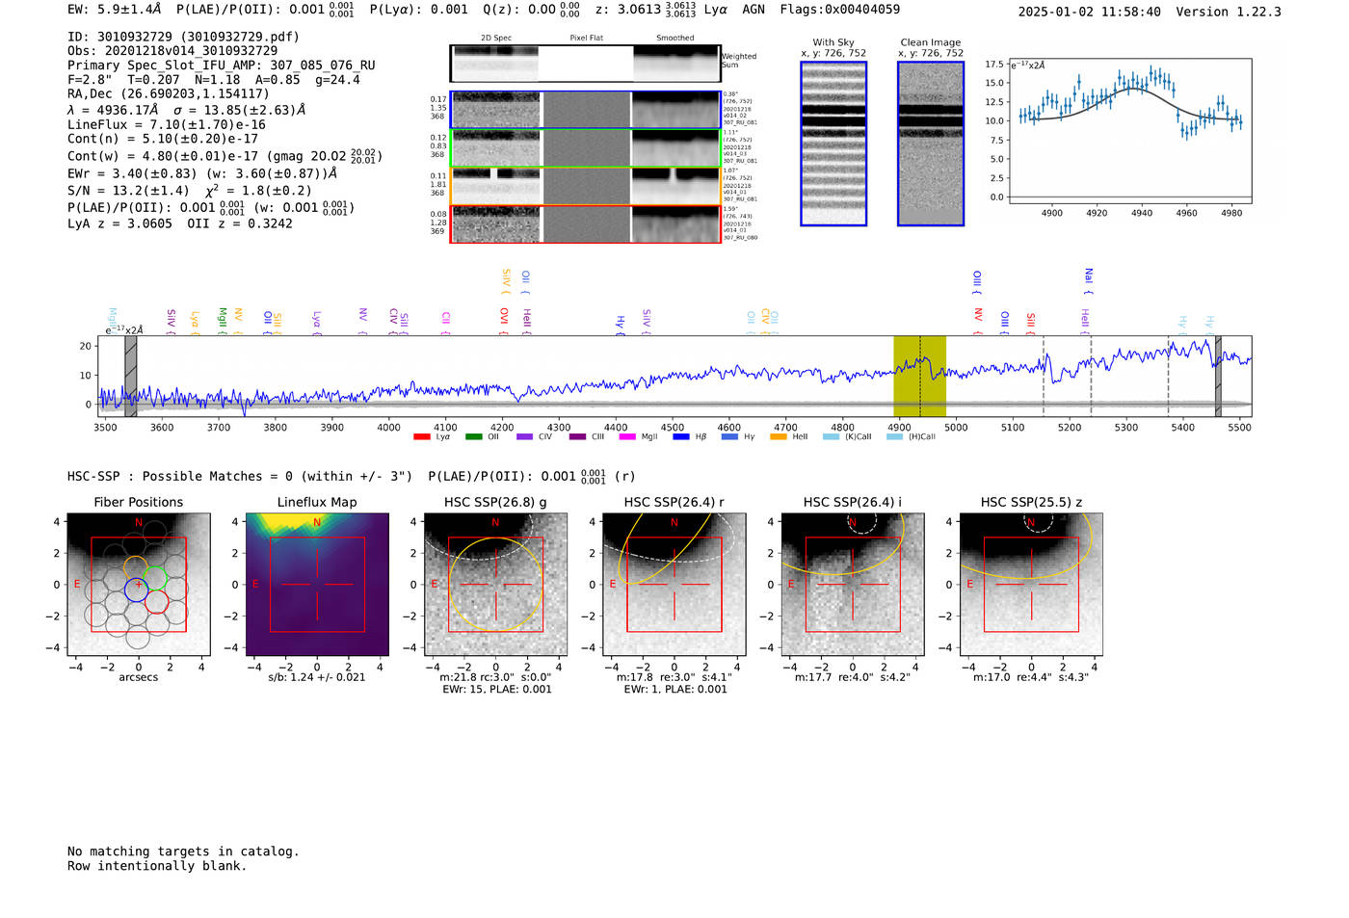Click the orange HeII legend swatch
Image resolution: width=1349 pixels, height=918 pixels.
point(779,436)
